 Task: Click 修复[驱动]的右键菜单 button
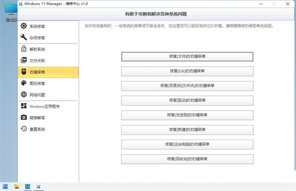point(187,101)
